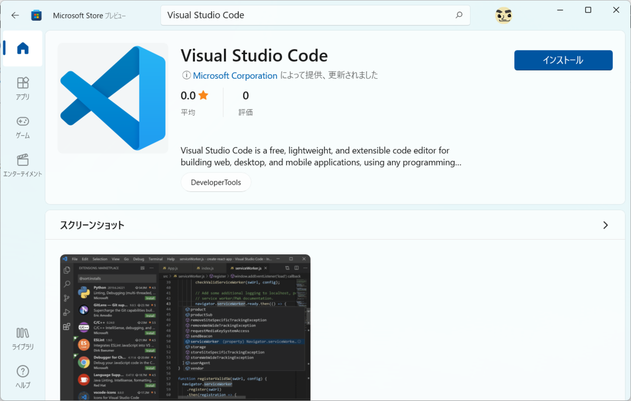This screenshot has height=401, width=631.
Task: Click the Visual Studio Code title
Action: 254,56
